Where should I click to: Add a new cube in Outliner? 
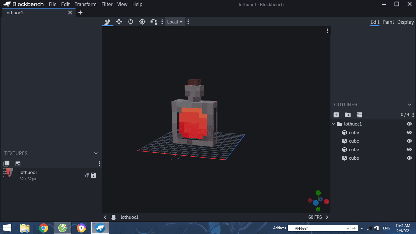(336, 115)
